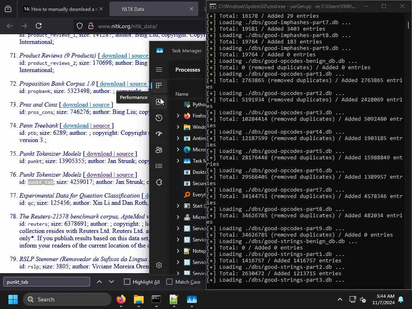The height and width of the screenshot is (309, 412).
Task: Close the NLTK Data tab
Action: [191, 9]
